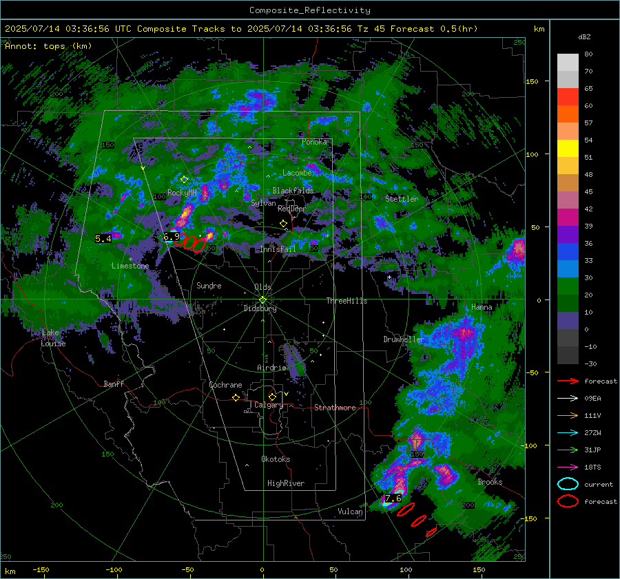
Task: Click the magenta 18TS arrow legend icon
Action: pyautogui.click(x=568, y=467)
